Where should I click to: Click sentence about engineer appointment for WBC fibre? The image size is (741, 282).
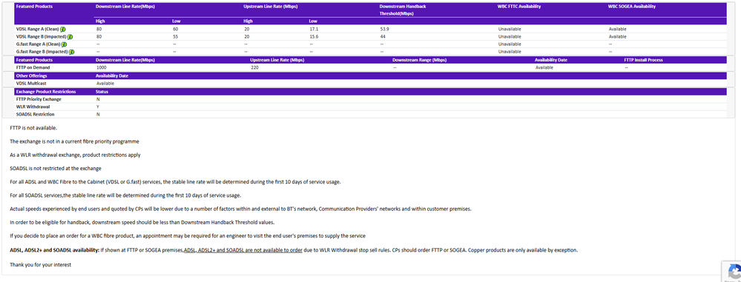188,236
